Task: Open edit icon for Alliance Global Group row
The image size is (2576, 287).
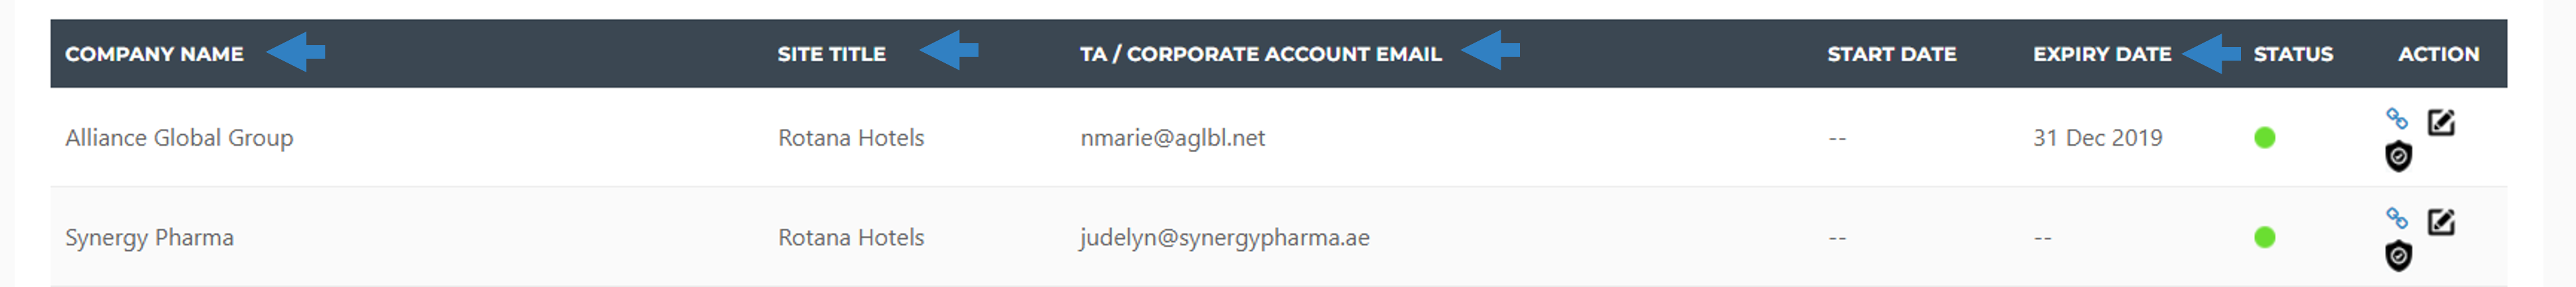Action: (2441, 122)
